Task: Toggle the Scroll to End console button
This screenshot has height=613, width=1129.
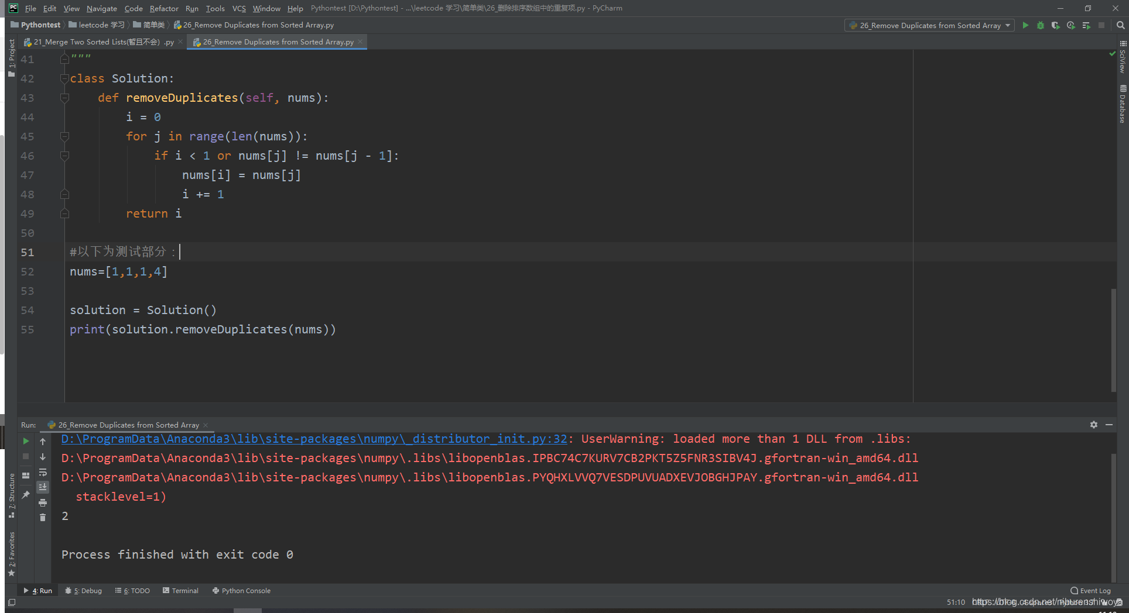Action: tap(43, 487)
